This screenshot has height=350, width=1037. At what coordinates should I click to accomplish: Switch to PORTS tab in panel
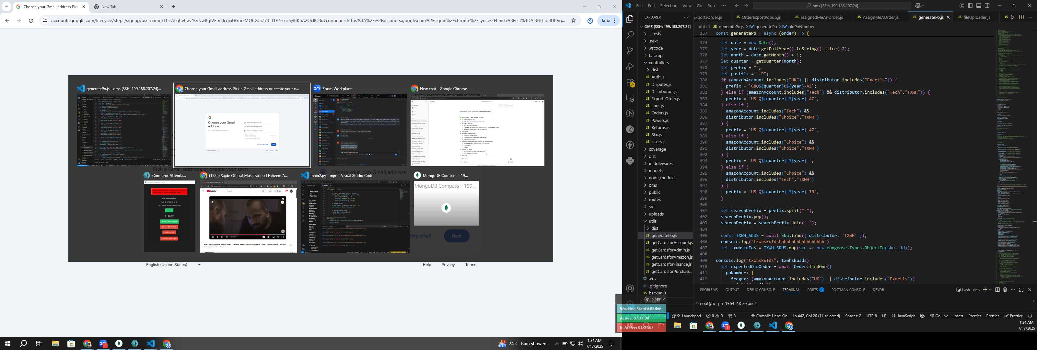tap(815, 290)
